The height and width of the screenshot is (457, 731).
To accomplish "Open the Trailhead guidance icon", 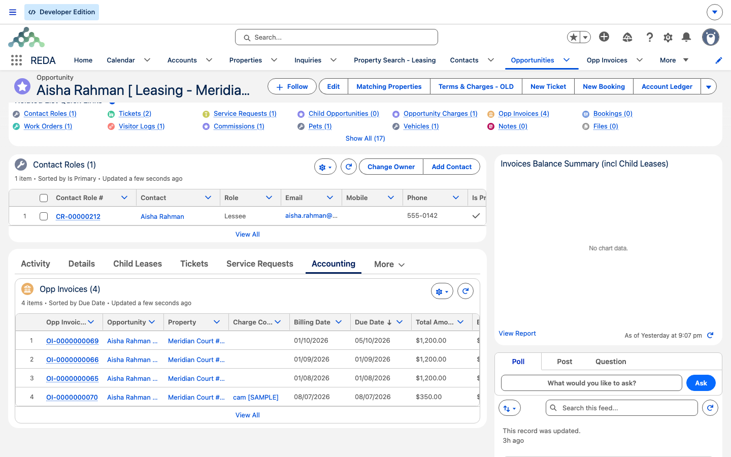I will [x=627, y=37].
